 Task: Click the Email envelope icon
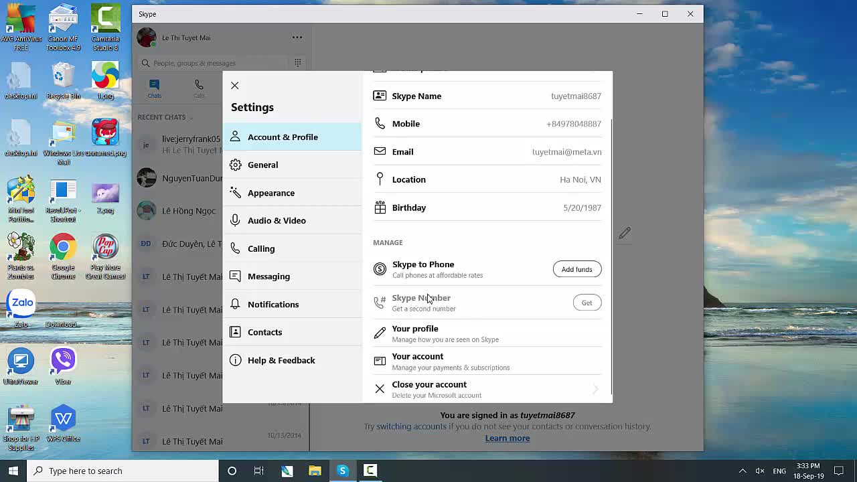tap(380, 151)
